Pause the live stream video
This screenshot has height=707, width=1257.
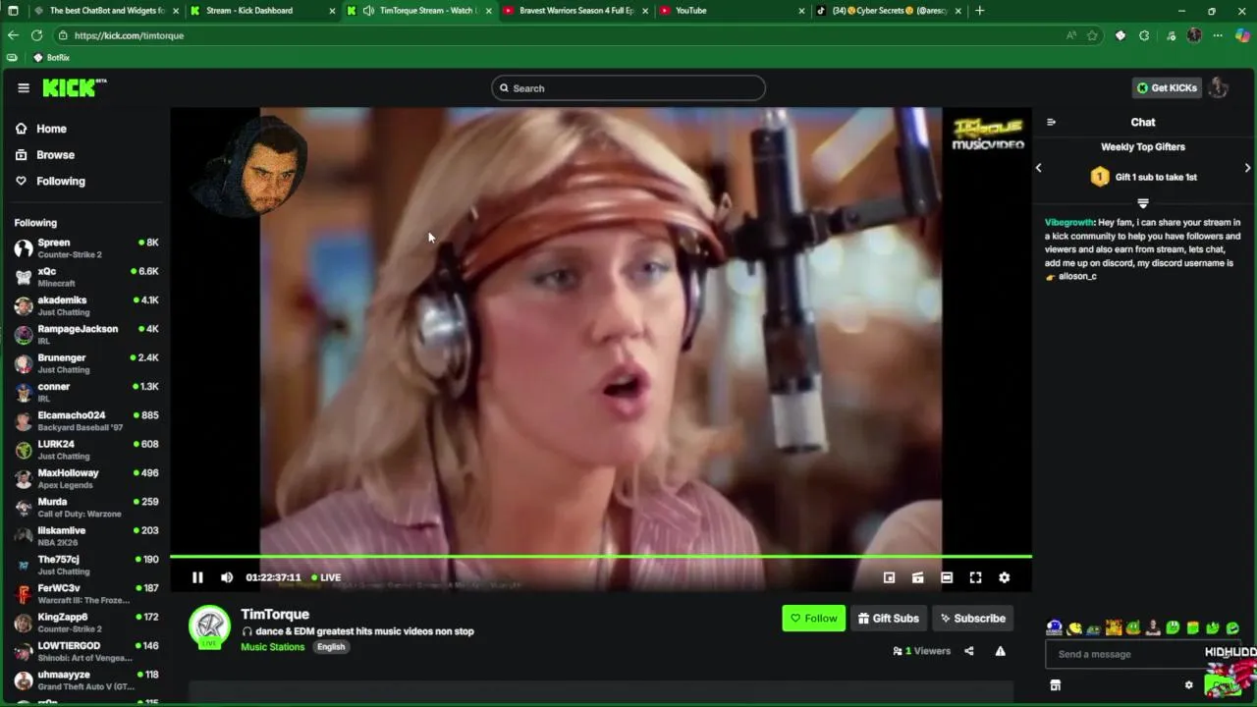(197, 577)
